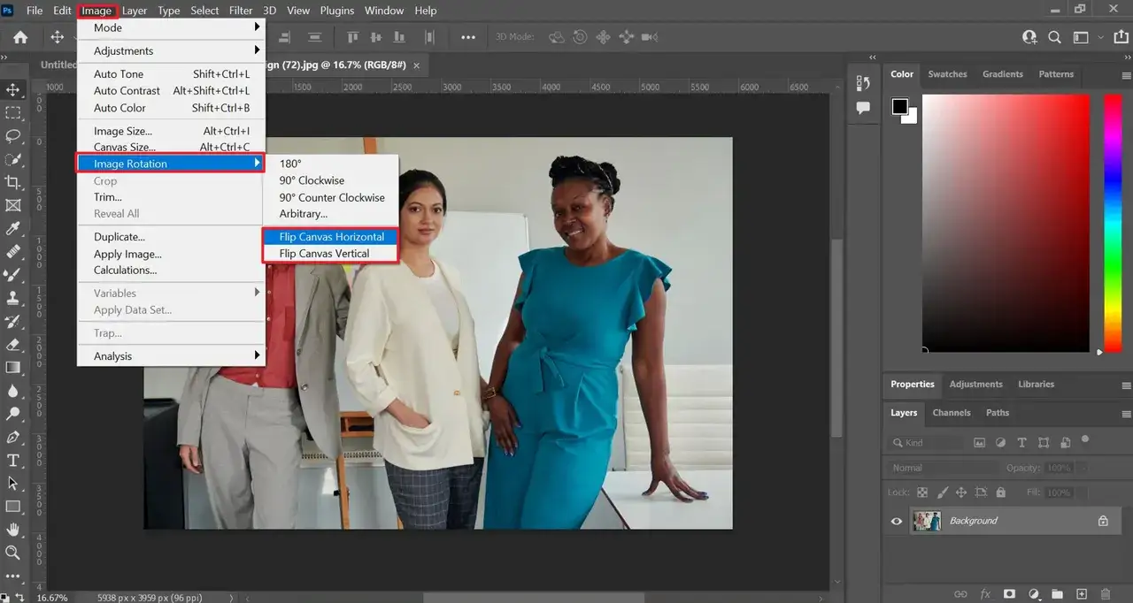Choose Flip Canvas Vertical
This screenshot has width=1133, height=603.
(324, 254)
